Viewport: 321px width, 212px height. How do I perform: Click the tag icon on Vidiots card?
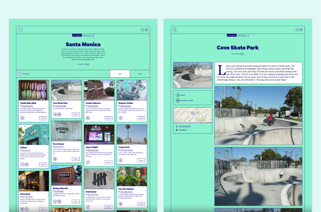22,165
